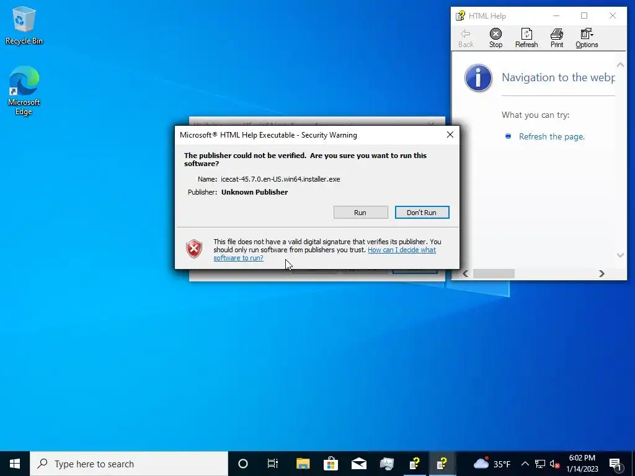Close the HTML Help window
The width and height of the screenshot is (635, 476).
click(x=612, y=15)
